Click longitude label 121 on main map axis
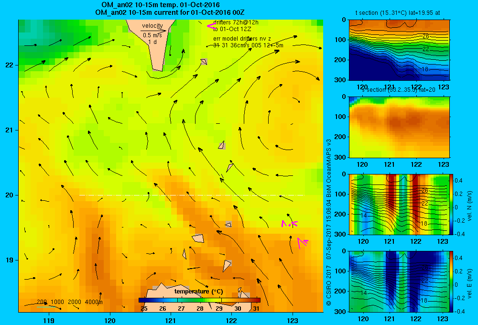Viewport: 478px width, 325px height. pos(171,320)
